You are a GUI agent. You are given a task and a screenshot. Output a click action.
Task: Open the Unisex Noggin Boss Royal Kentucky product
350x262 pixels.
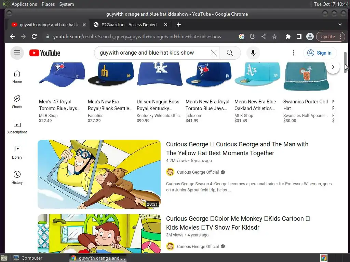tap(158, 105)
